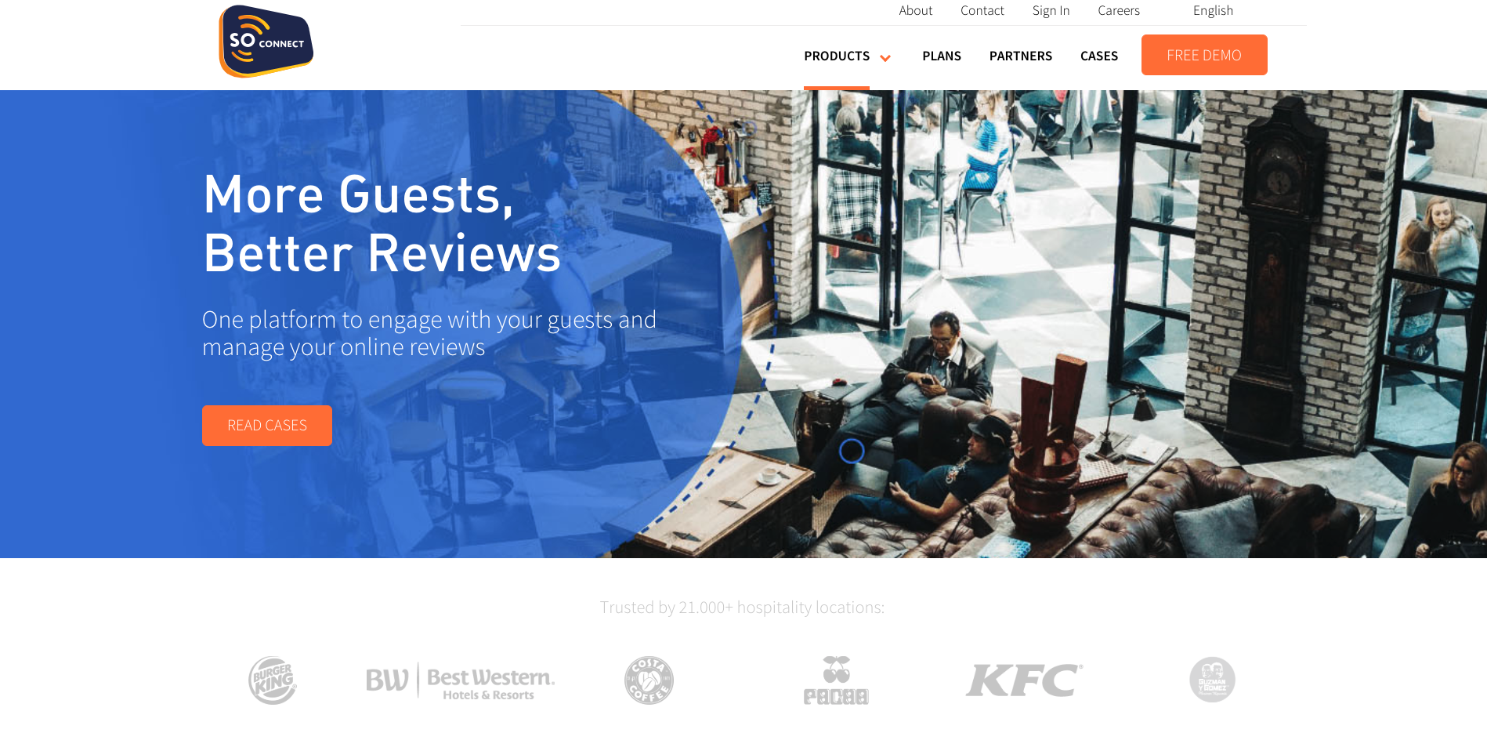Viewport: 1487px width, 751px height.
Task: Expand the Products dropdown chevron
Action: coord(885,58)
